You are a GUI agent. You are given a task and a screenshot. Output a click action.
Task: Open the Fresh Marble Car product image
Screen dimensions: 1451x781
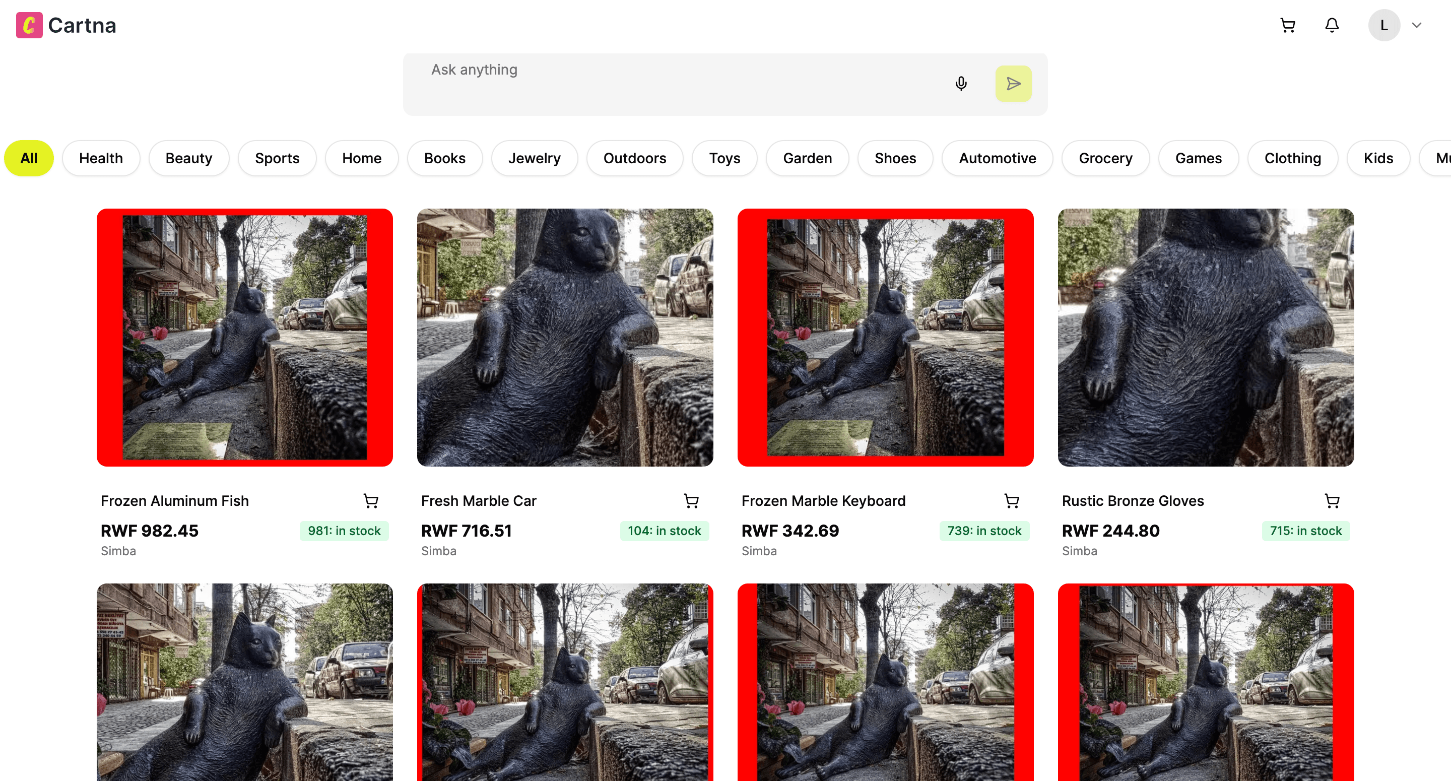pyautogui.click(x=565, y=338)
